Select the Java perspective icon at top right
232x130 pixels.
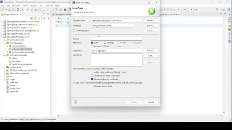[x=229, y=10]
